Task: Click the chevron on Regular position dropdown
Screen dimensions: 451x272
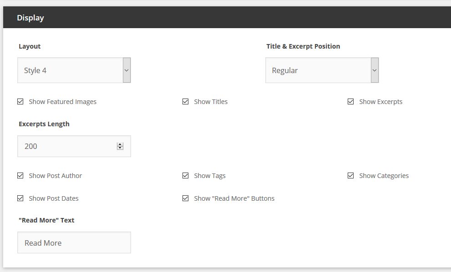Action: (x=375, y=70)
